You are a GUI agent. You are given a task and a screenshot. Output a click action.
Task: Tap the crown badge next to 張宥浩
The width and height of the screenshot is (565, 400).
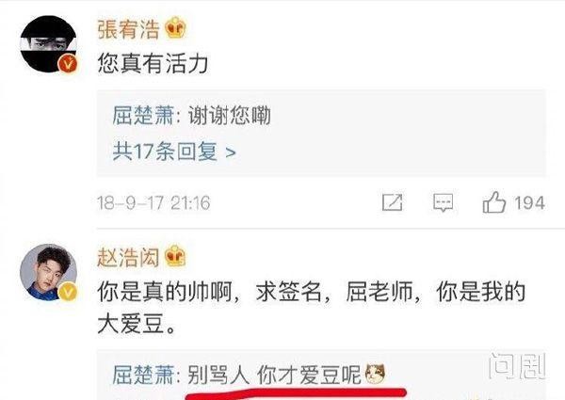point(175,28)
